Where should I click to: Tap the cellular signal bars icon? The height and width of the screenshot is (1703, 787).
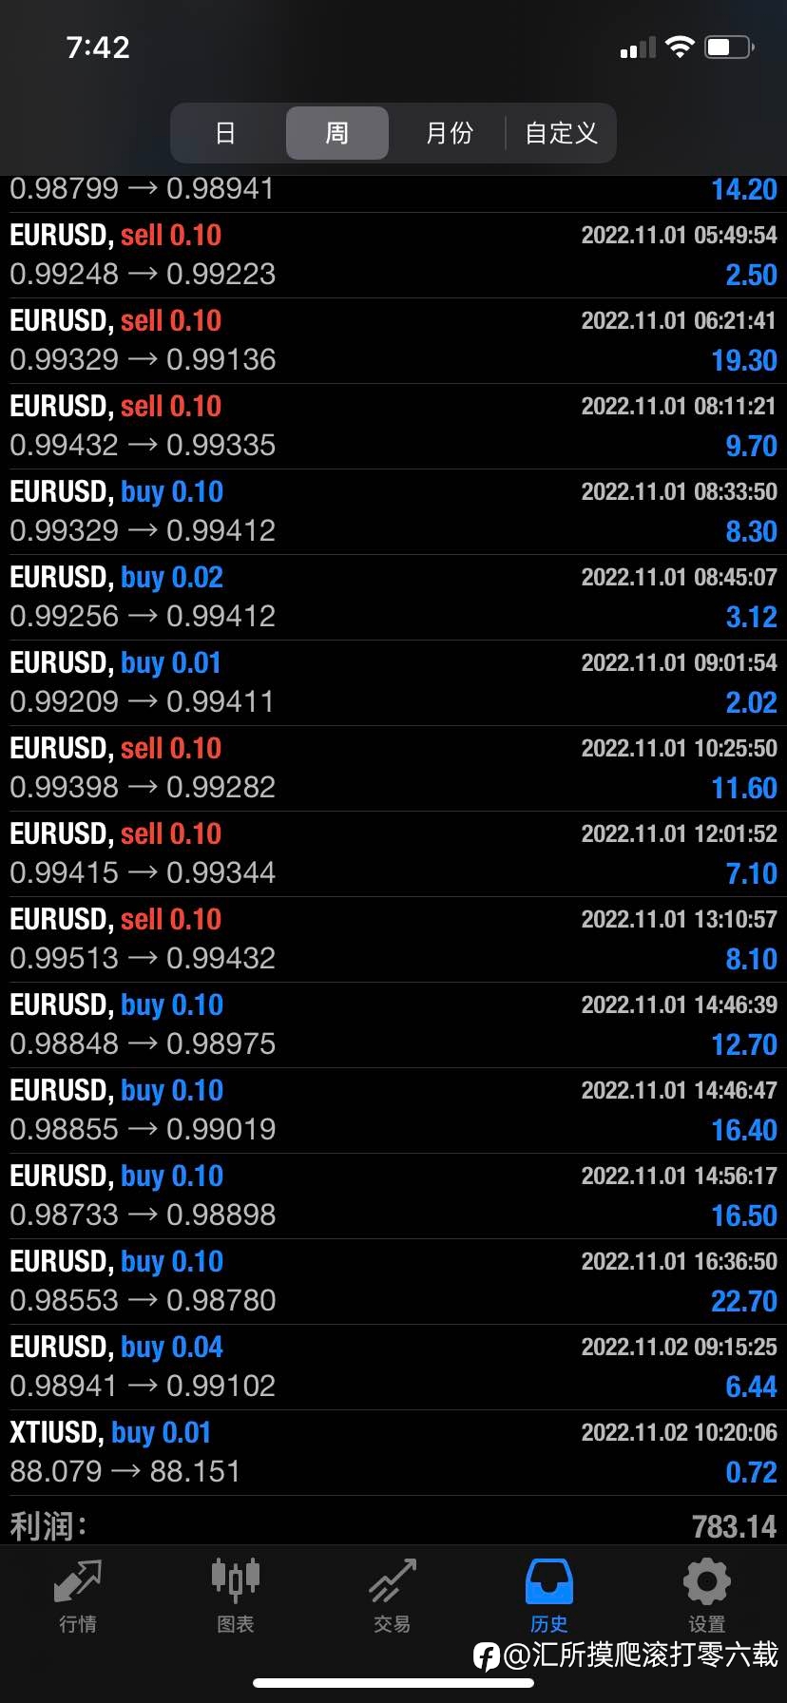(x=638, y=48)
